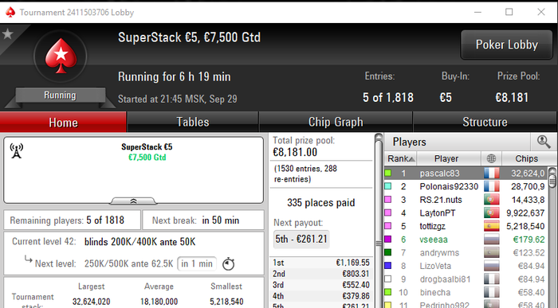Click the PokerStars spade logo
The height and width of the screenshot is (308, 558).
point(61,56)
